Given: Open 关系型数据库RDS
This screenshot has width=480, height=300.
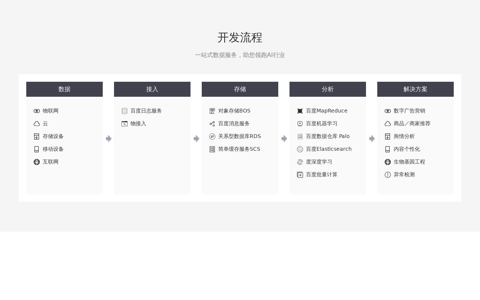Looking at the screenshot, I should (240, 136).
